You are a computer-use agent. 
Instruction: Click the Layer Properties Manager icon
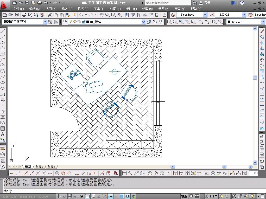65,22
